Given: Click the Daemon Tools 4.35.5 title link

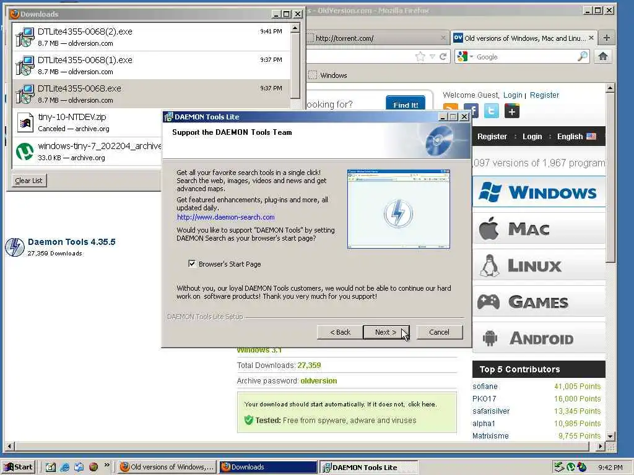Looking at the screenshot, I should tap(72, 242).
